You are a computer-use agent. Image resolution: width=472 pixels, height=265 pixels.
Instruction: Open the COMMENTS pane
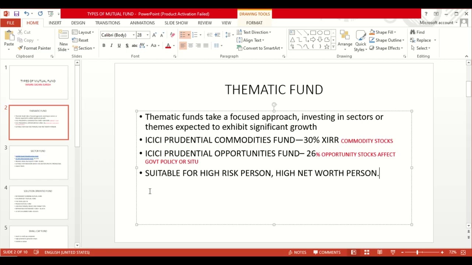[327, 252]
